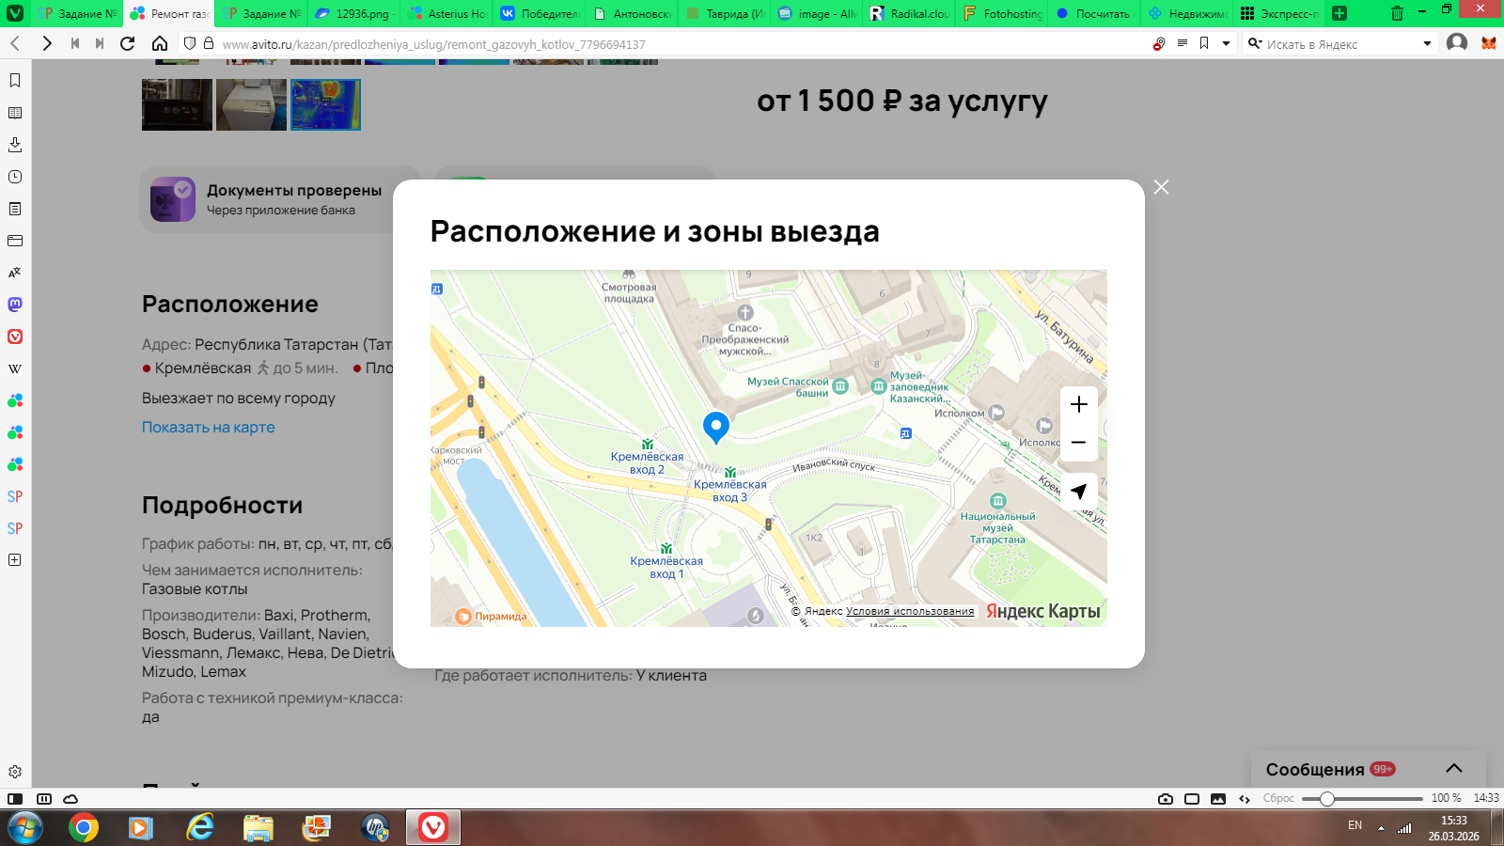Reset page zoom with Сброс button

[1278, 798]
